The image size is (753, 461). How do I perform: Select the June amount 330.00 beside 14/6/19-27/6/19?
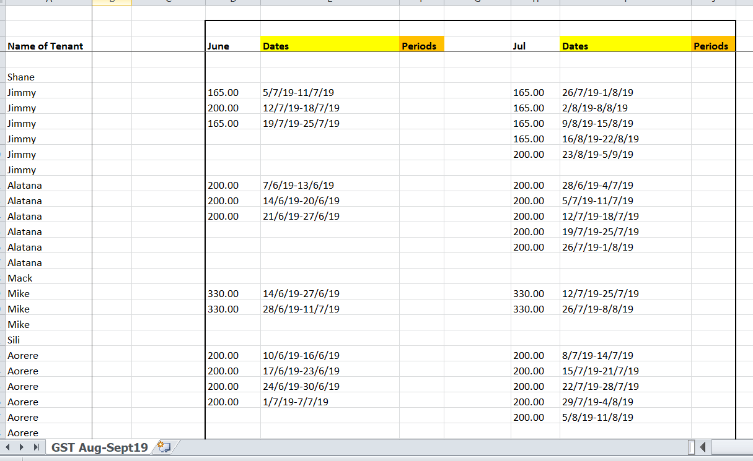coord(233,291)
